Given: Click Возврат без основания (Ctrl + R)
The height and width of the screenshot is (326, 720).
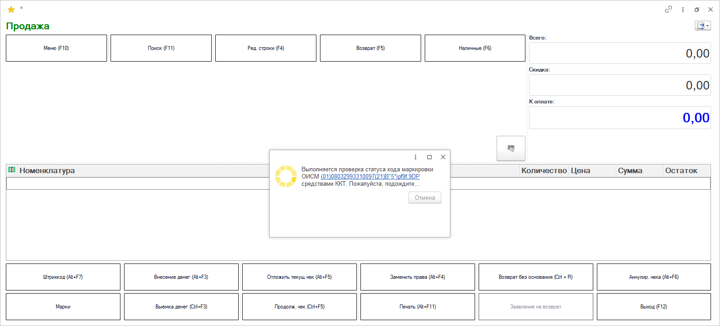Looking at the screenshot, I should pyautogui.click(x=536, y=277).
